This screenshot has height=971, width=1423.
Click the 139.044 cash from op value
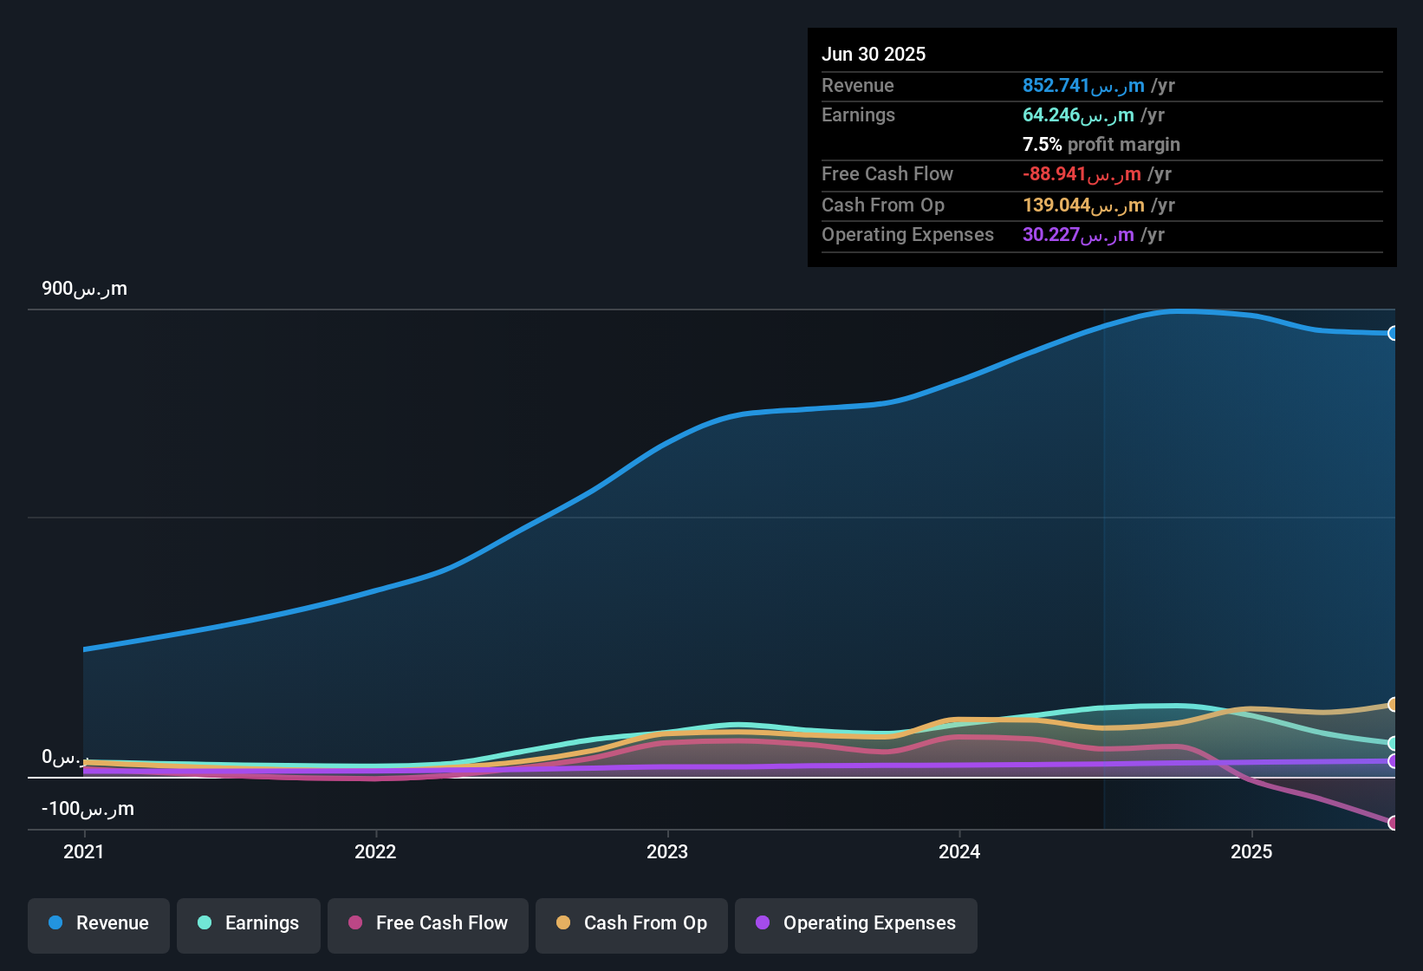pyautogui.click(x=1083, y=205)
